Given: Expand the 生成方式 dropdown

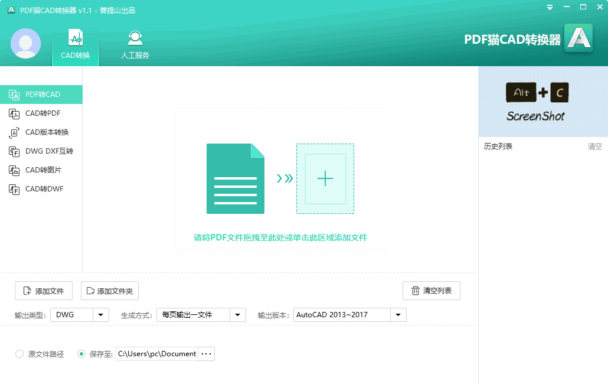Looking at the screenshot, I should [238, 315].
